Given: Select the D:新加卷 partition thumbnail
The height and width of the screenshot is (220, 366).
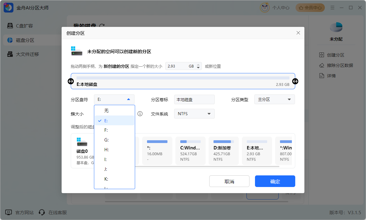Looking at the screenshot, I should (x=224, y=151).
